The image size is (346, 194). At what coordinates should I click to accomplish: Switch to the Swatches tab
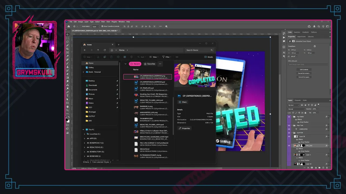[297, 32]
